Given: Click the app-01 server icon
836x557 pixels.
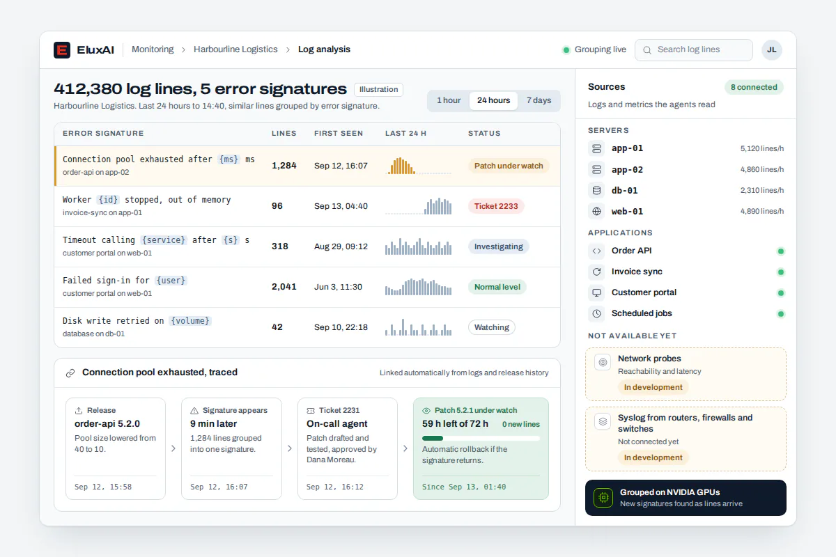Looking at the screenshot, I should click(x=596, y=148).
